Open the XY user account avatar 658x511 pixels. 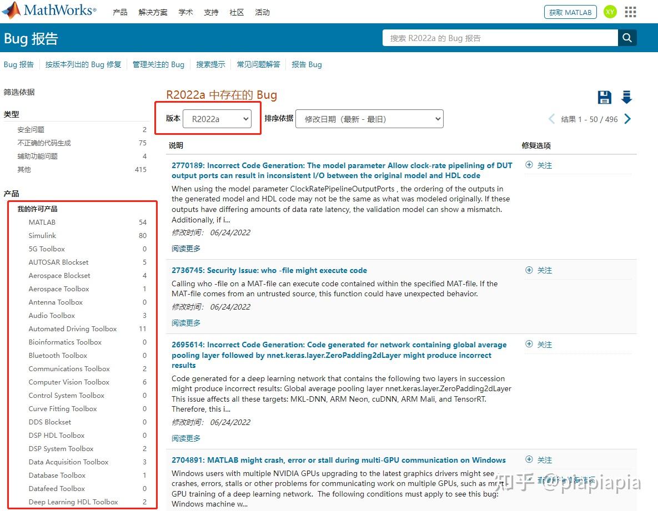tap(610, 12)
